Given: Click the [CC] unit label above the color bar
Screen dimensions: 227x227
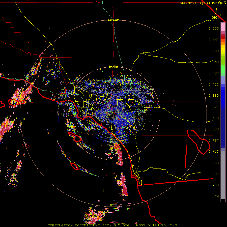Looking at the screenshot, I should pyautogui.click(x=215, y=17).
